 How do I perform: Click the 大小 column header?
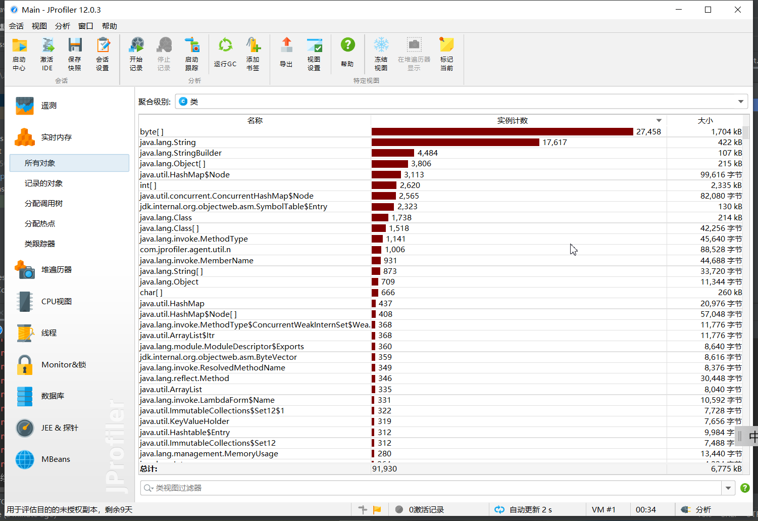(705, 120)
